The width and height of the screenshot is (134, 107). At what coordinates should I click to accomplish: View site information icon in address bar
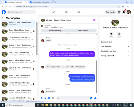tap(14, 6)
